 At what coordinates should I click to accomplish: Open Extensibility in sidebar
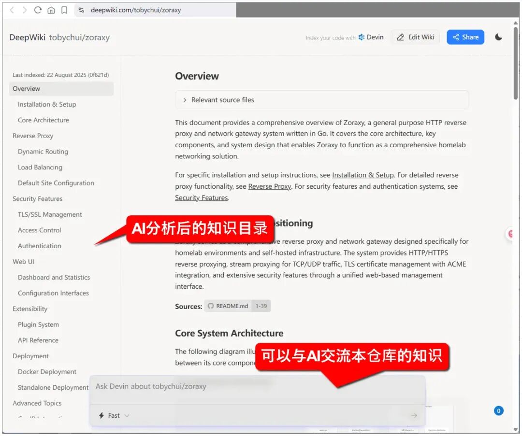click(30, 309)
